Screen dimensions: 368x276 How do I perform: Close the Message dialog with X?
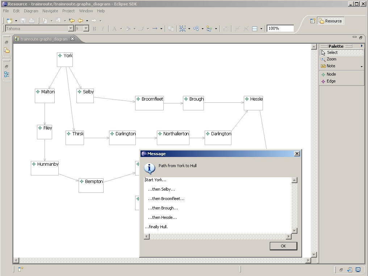click(x=297, y=154)
